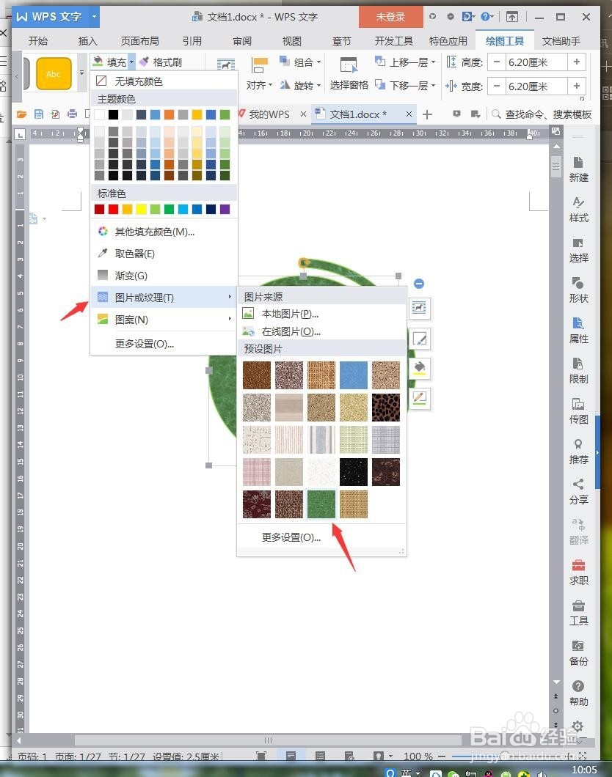
Task: Click the print icon in quick toolbar
Action: click(x=73, y=114)
